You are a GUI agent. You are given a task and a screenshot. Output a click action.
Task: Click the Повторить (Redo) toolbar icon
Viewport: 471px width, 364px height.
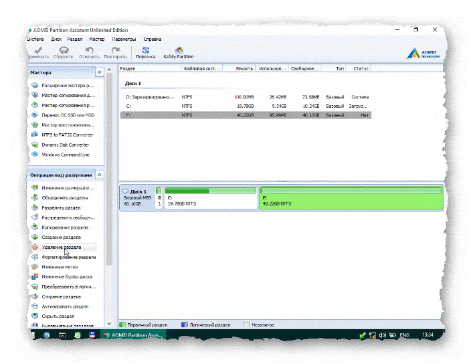point(115,50)
